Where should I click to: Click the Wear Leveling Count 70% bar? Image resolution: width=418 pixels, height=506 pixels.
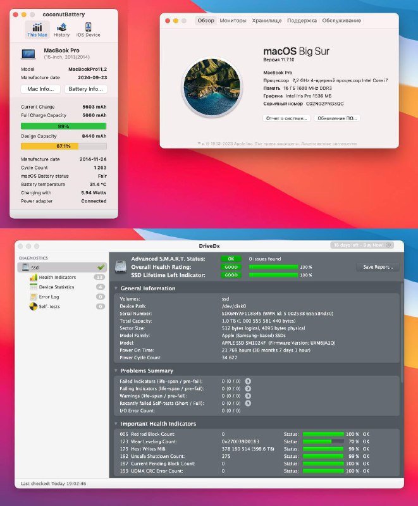click(323, 441)
